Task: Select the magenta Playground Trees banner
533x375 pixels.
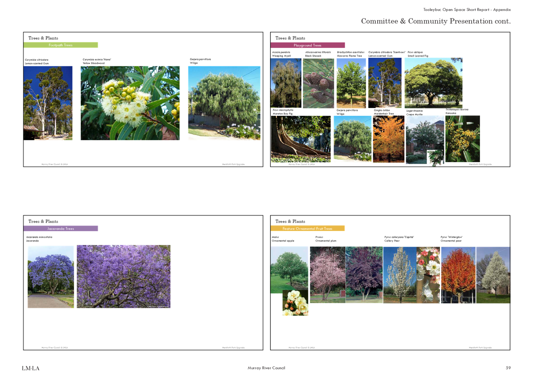Action: (x=308, y=45)
